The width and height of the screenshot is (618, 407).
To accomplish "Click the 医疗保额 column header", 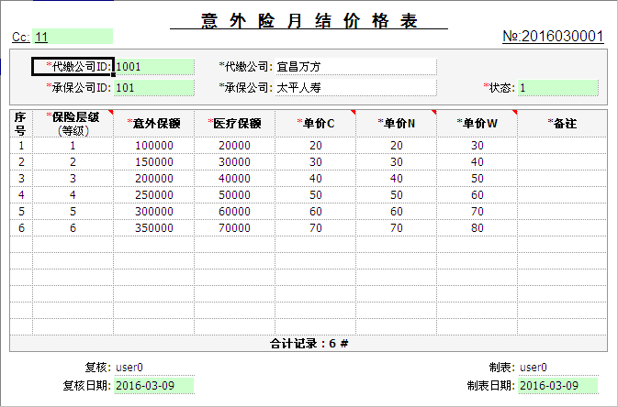I will point(234,124).
